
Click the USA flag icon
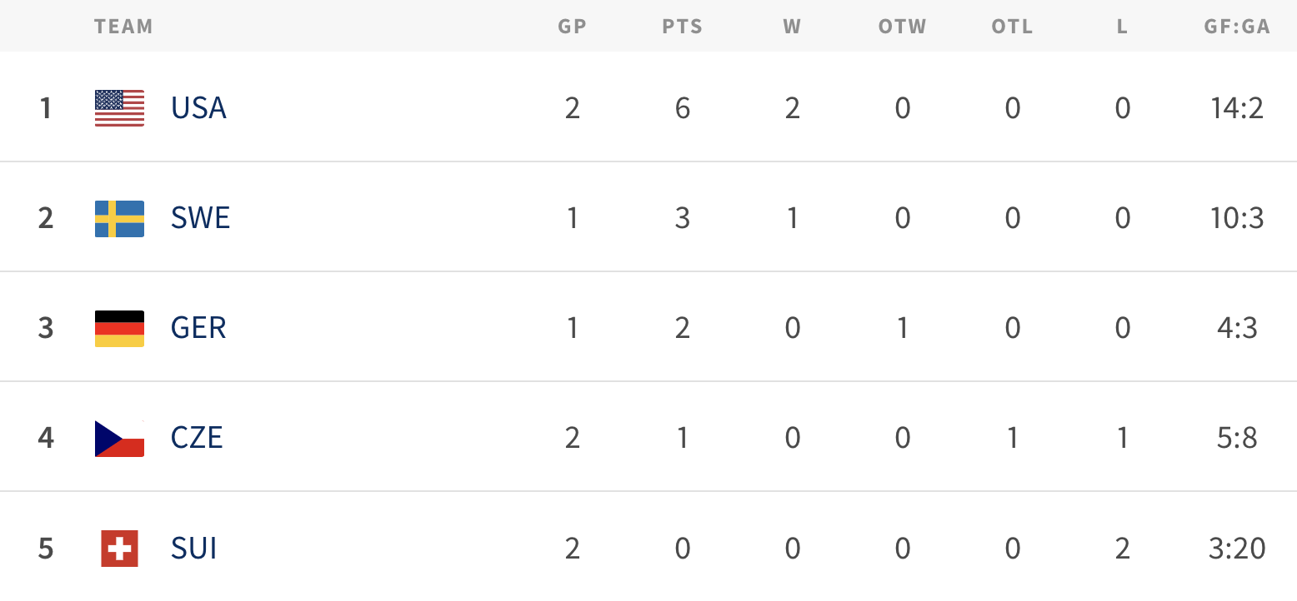click(x=119, y=108)
